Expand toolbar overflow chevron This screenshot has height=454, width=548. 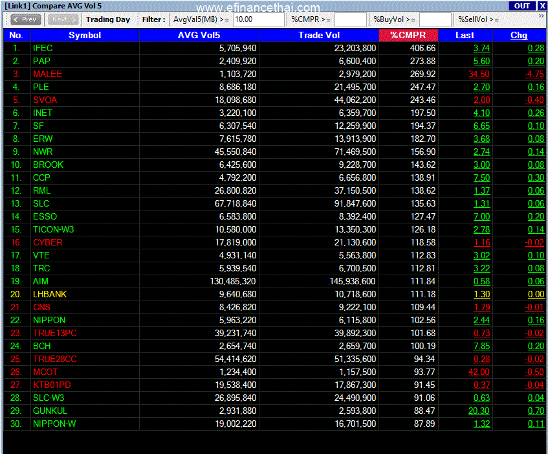point(542,16)
